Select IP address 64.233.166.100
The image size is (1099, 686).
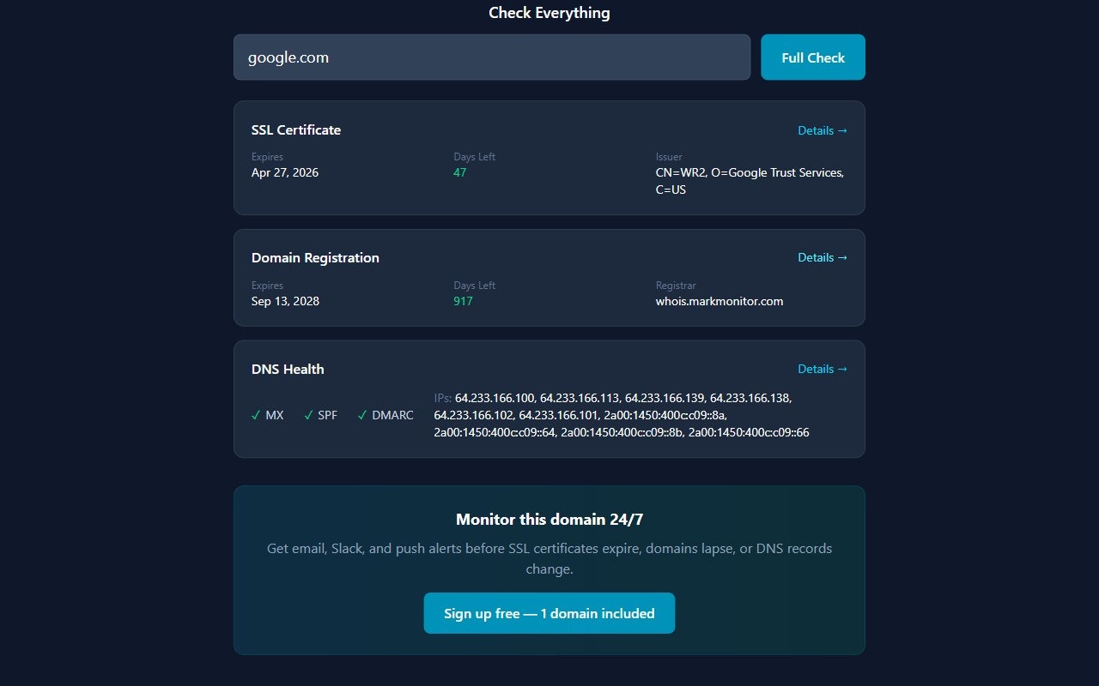(x=494, y=398)
